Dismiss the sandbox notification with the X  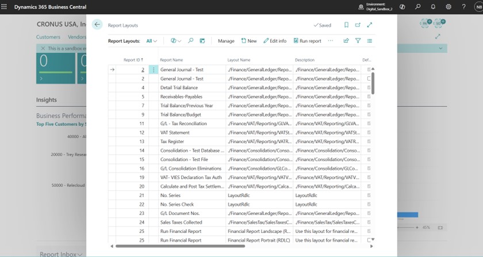tap(43, 48)
